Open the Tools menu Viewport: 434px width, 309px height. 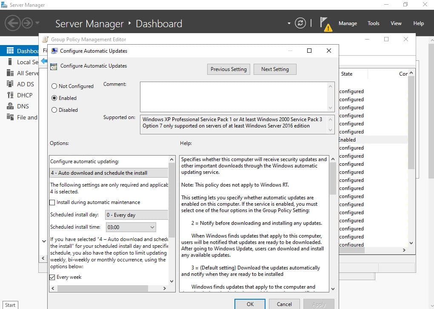[373, 23]
